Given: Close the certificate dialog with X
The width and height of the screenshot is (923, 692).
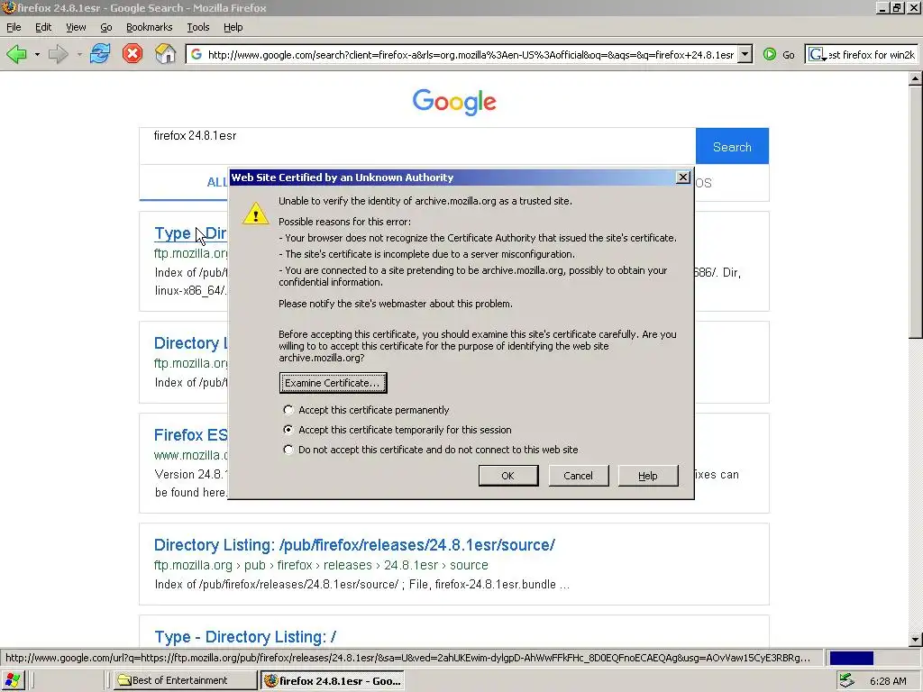Looking at the screenshot, I should point(683,178).
